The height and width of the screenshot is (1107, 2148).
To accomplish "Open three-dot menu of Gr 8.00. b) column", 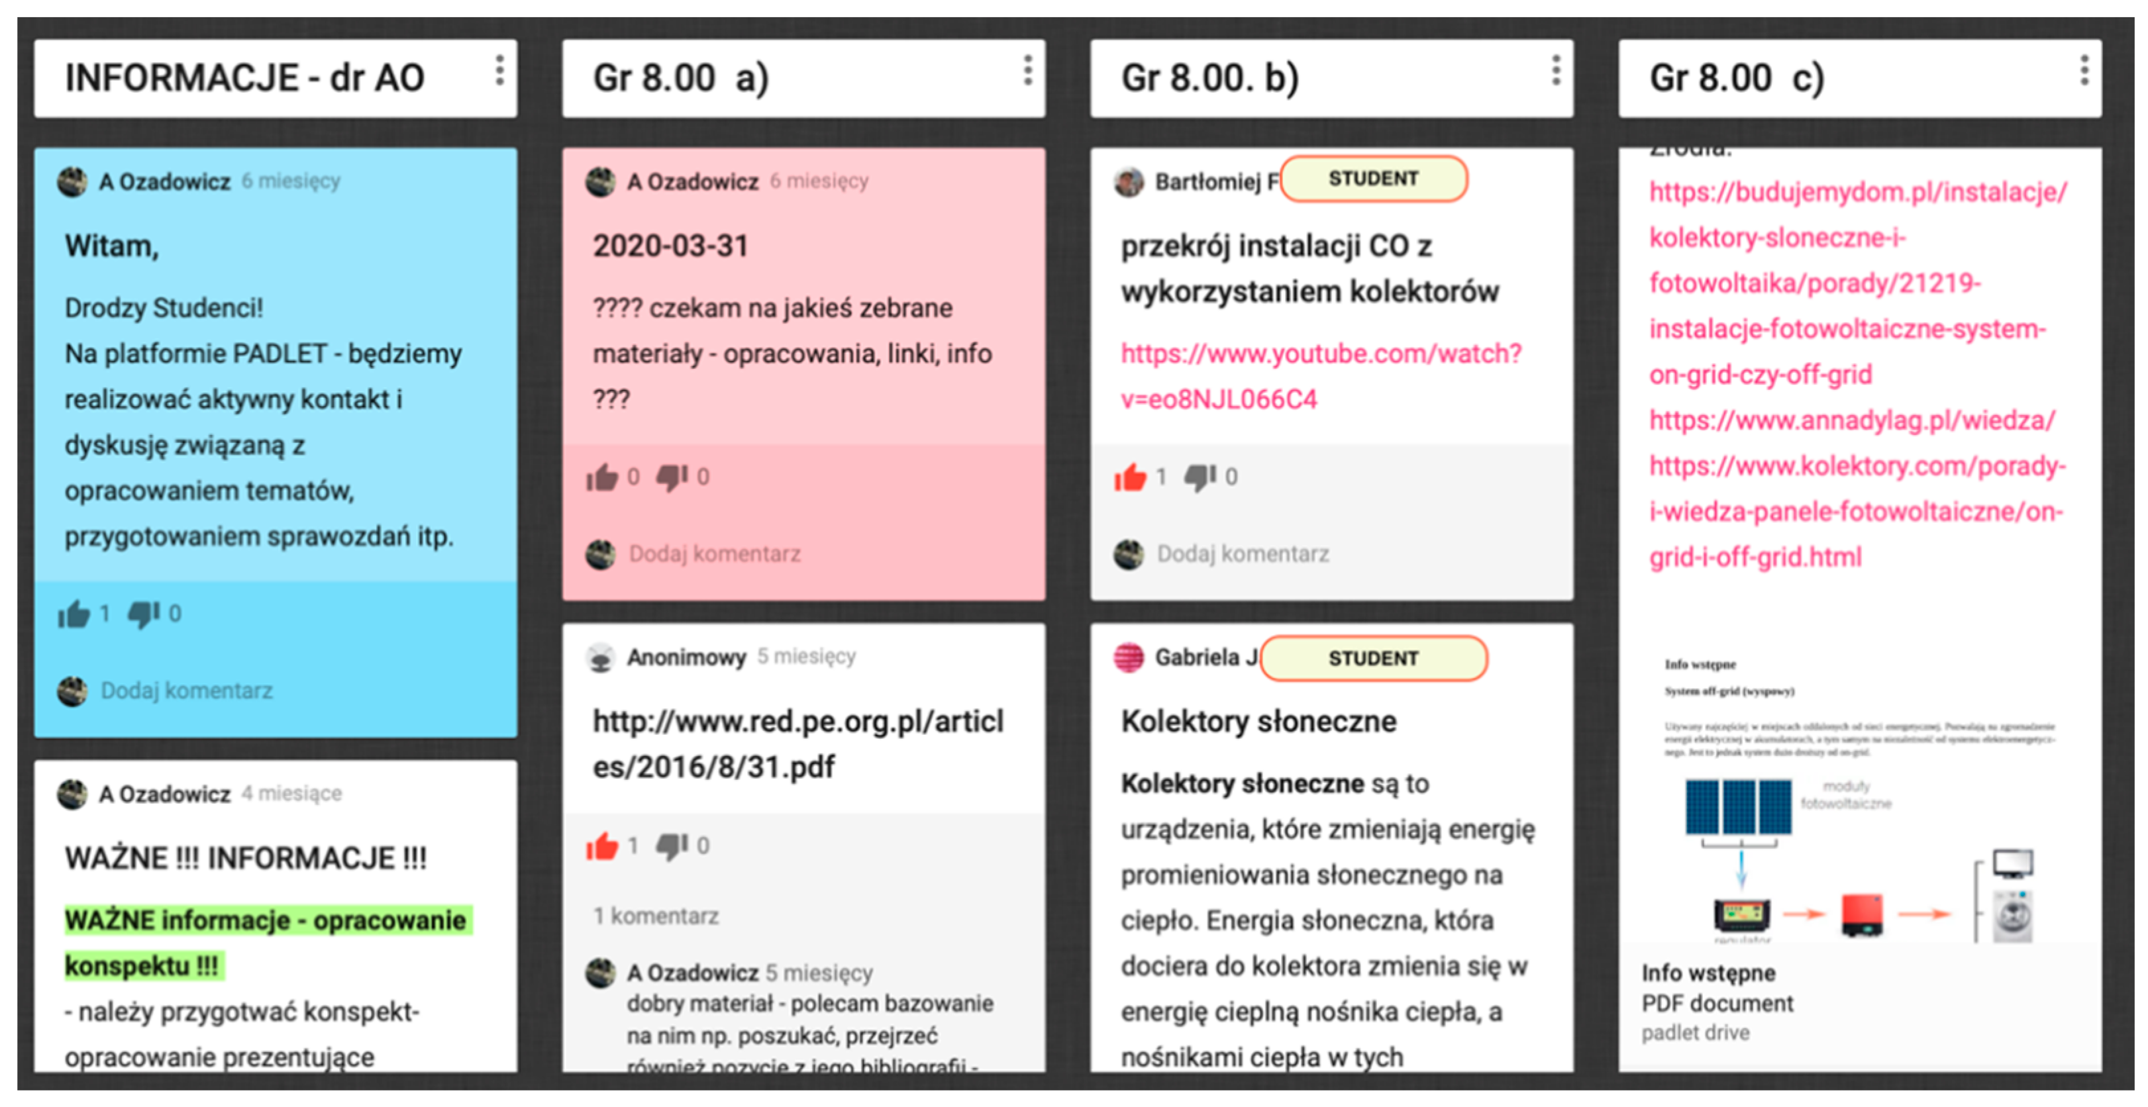I will (x=1555, y=71).
